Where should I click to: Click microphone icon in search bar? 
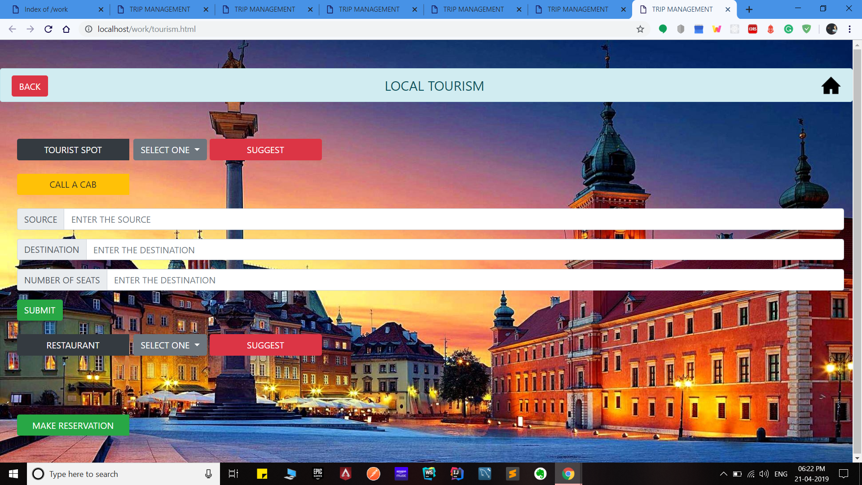coord(208,474)
